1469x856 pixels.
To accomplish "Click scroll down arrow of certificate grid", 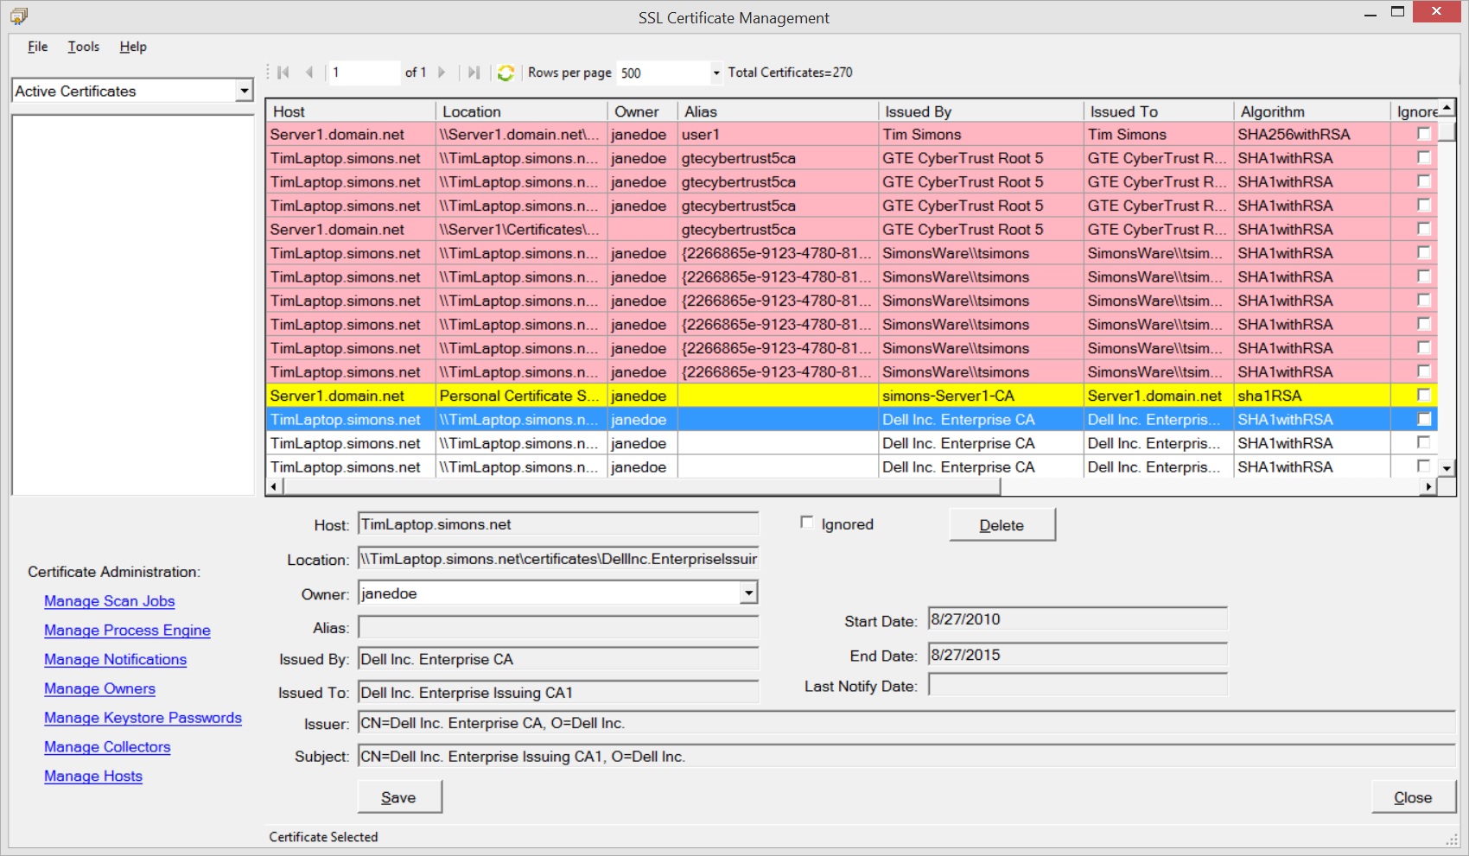I will pyautogui.click(x=1447, y=468).
